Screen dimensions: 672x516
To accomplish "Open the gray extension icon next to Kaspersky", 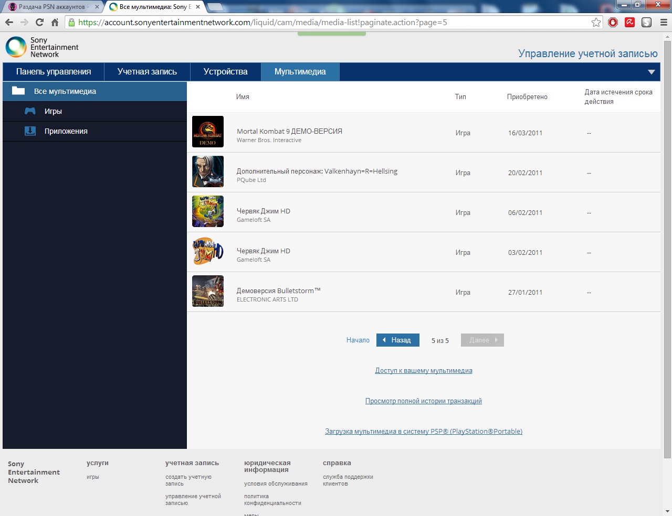I will click(x=646, y=22).
